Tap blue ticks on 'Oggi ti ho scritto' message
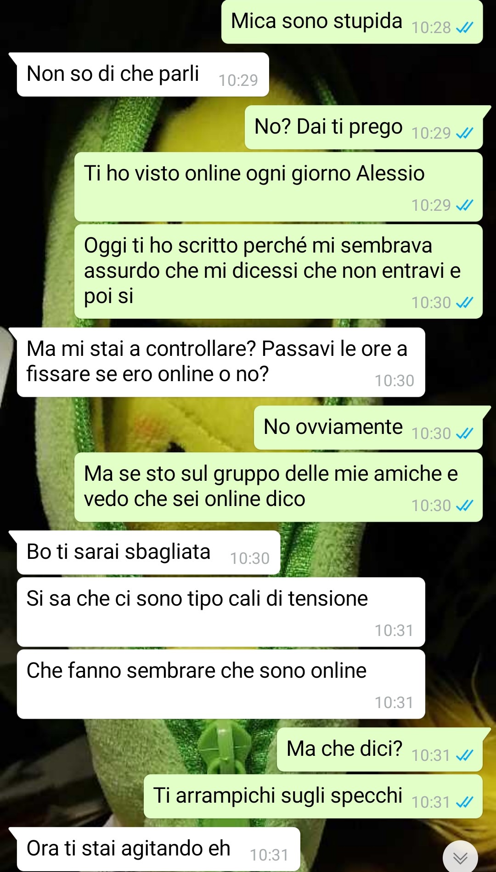The width and height of the screenshot is (496, 872). pos(464,303)
